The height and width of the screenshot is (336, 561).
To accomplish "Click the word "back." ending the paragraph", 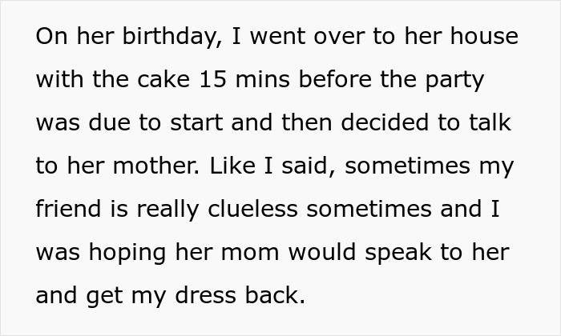I will tap(273, 297).
